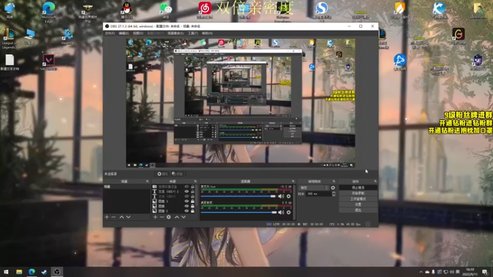
Task: Open the 工具 (Tools) menu
Action: pos(192,33)
